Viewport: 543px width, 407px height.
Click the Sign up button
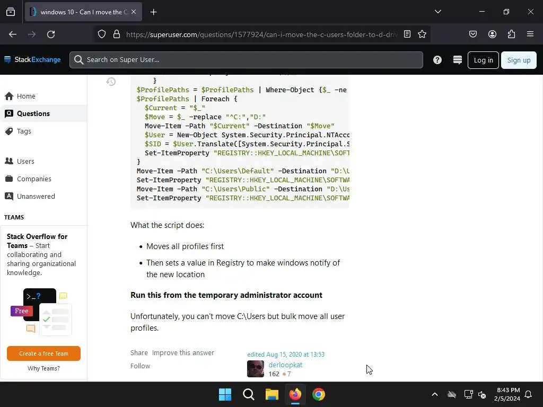[519, 60]
